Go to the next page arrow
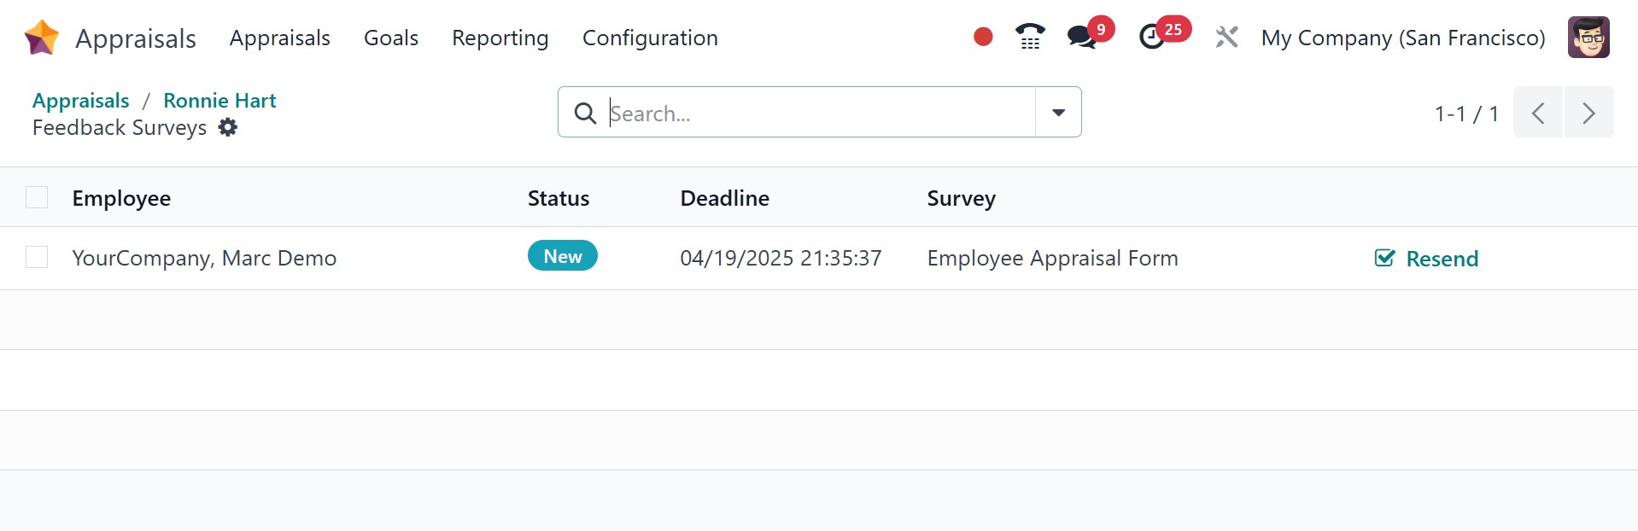Screen dimensions: 1638x531 1588,112
